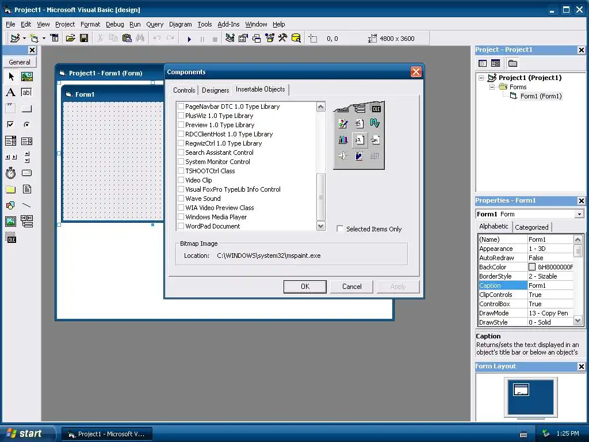Click the Start (run) arrow icon

click(x=189, y=39)
